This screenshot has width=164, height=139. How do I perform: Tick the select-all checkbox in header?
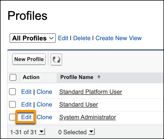(13, 77)
